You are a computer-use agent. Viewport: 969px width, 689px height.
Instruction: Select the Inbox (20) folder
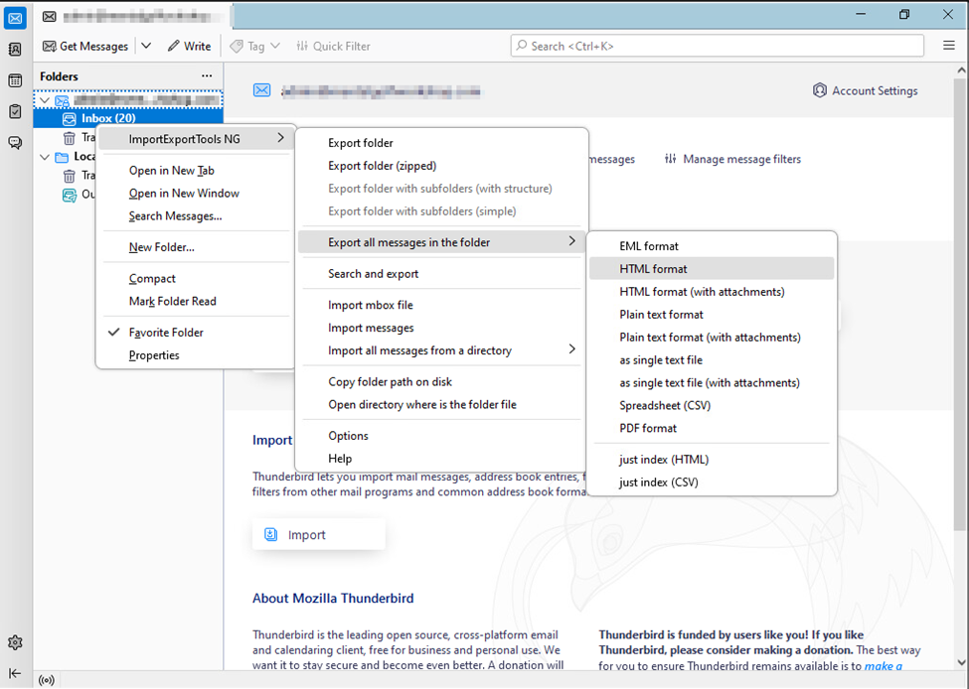[128, 118]
